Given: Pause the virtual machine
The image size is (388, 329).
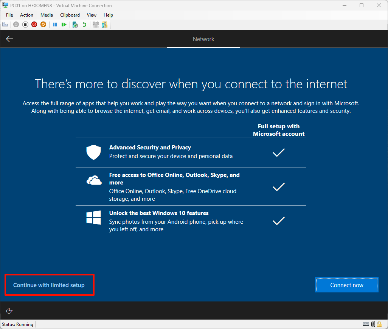Looking at the screenshot, I should tap(55, 25).
